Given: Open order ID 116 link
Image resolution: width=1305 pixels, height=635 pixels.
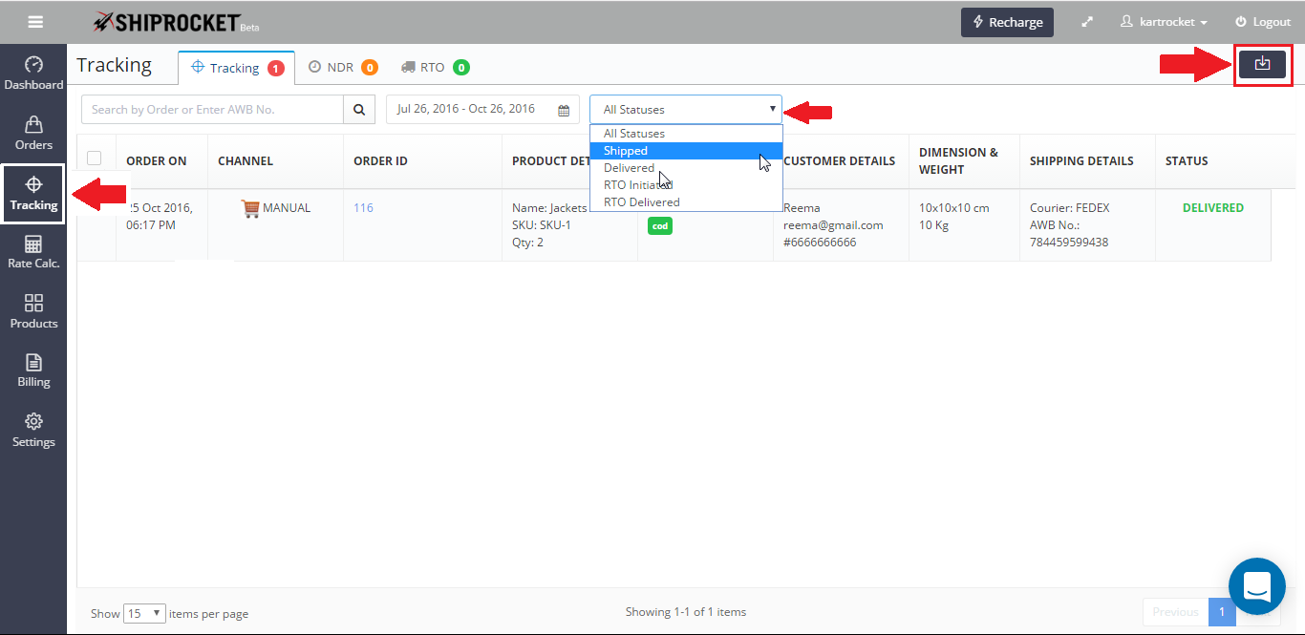Looking at the screenshot, I should click(363, 208).
